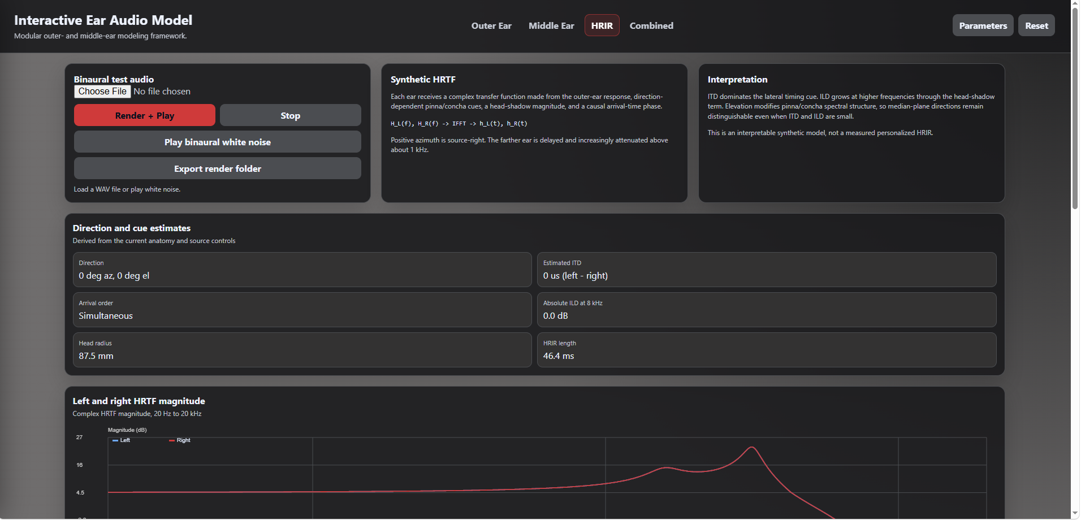This screenshot has height=520, width=1081.
Task: Click the '87.5 mm' head radius value
Action: tap(96, 356)
